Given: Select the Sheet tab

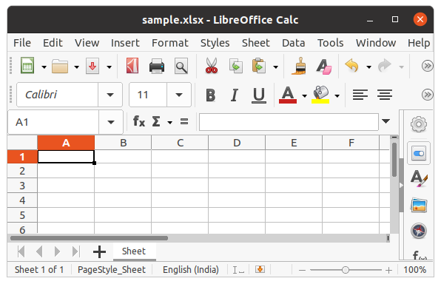Looking at the screenshot, I should pos(134,251).
